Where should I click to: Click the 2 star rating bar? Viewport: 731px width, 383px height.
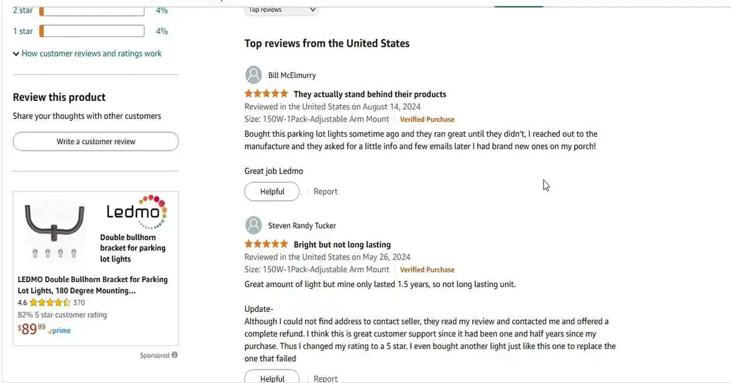(92, 10)
